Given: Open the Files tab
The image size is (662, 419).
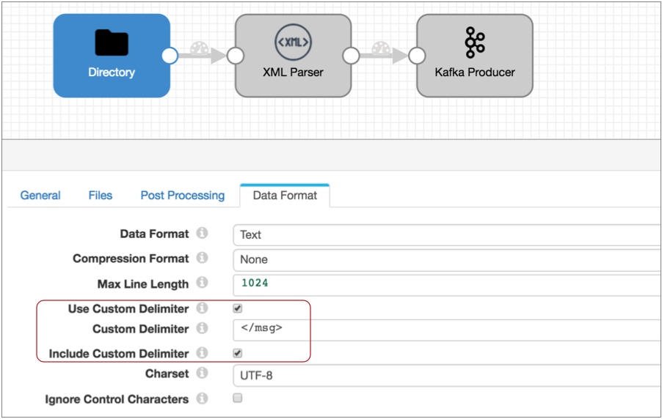Looking at the screenshot, I should point(101,196).
